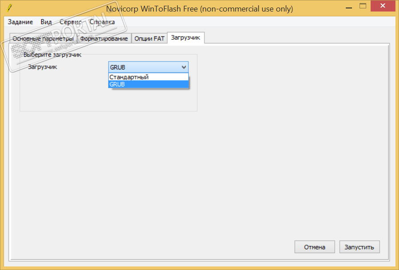
Task: Select the Загрузчик tab
Action: click(x=185, y=38)
